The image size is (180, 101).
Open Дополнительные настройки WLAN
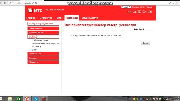click(x=45, y=43)
